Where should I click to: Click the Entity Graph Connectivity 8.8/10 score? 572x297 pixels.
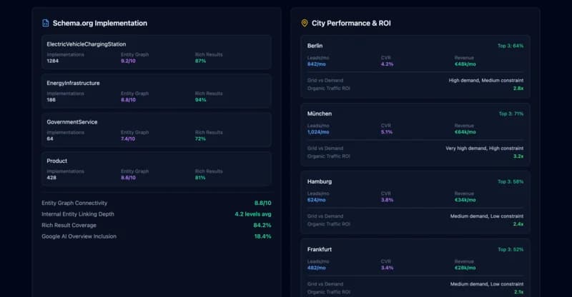coord(262,203)
